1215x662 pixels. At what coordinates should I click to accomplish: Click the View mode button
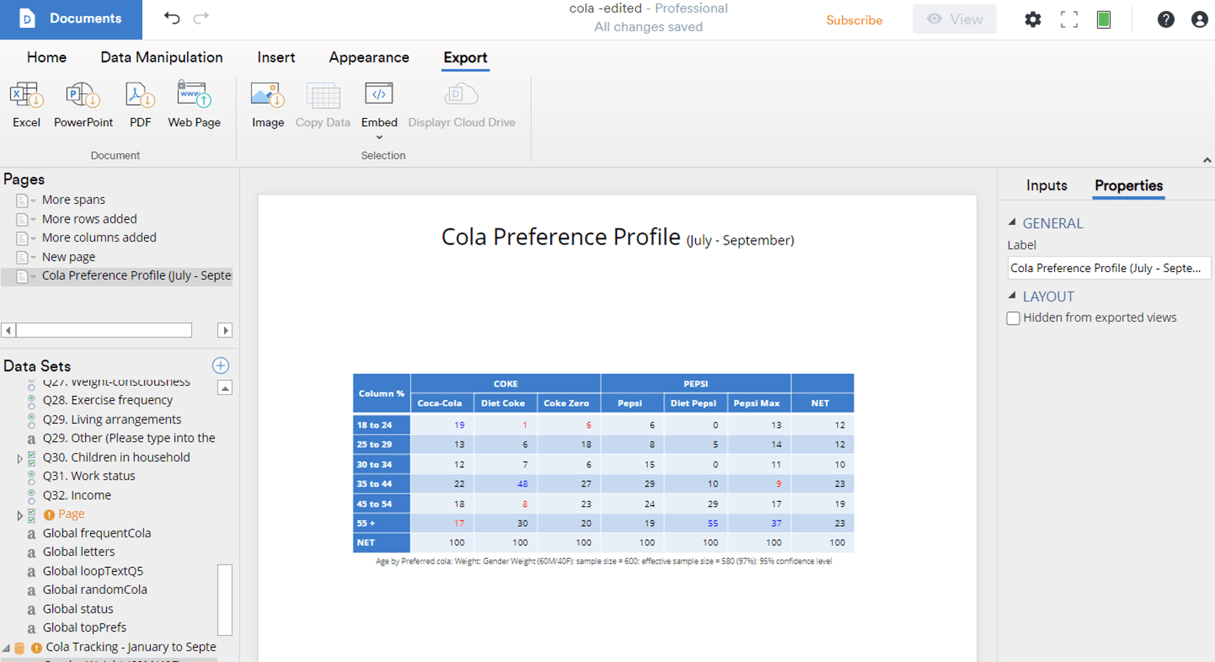pos(954,20)
